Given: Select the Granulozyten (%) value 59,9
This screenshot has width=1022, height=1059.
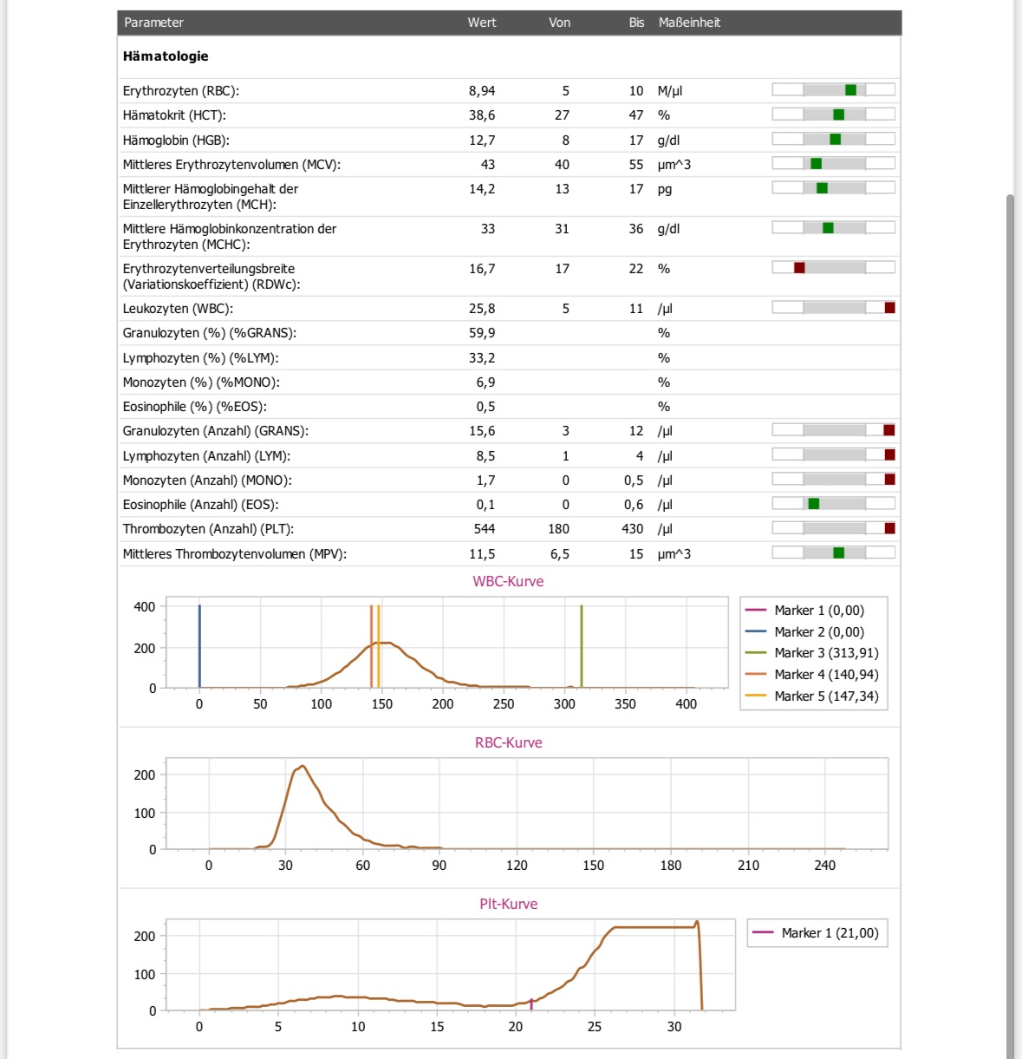Looking at the screenshot, I should (x=482, y=333).
